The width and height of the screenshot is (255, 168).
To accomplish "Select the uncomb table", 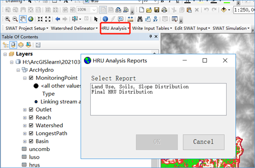I will click(x=39, y=149).
